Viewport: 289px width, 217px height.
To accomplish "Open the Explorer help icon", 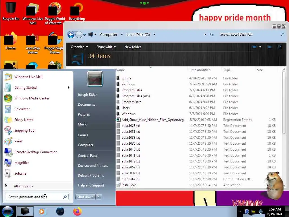I will 280,47.
